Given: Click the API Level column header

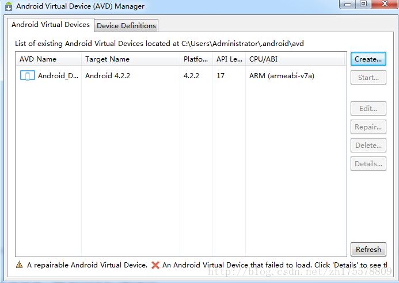Looking at the screenshot, I should click(x=229, y=59).
